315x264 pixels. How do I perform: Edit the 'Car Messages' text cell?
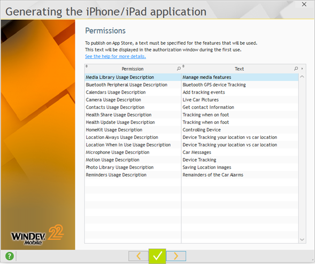click(x=240, y=152)
